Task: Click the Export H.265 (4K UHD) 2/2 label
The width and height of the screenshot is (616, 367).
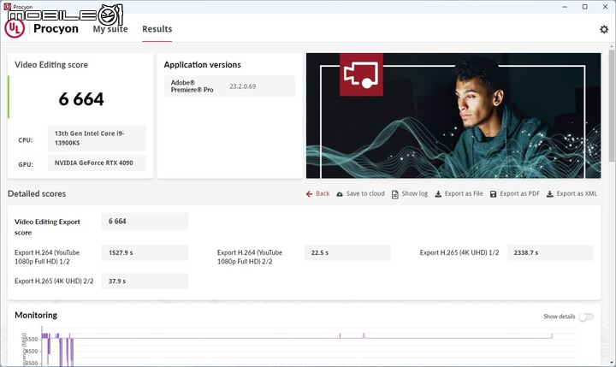Action: tap(54, 281)
